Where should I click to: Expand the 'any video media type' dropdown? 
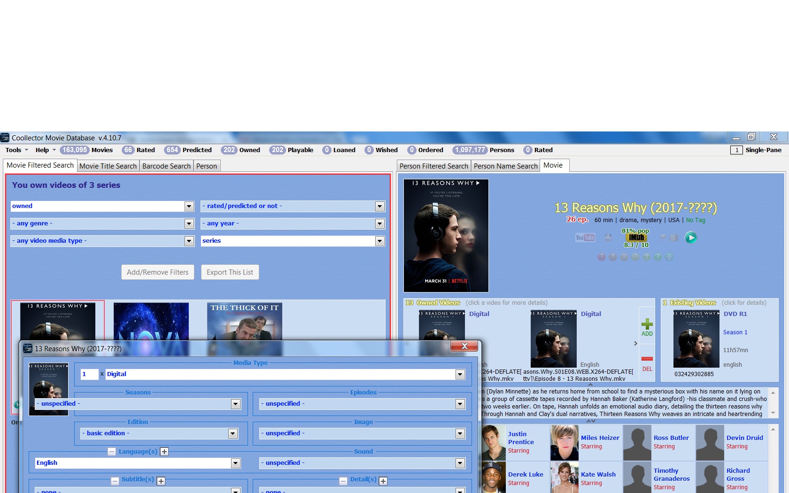click(189, 241)
